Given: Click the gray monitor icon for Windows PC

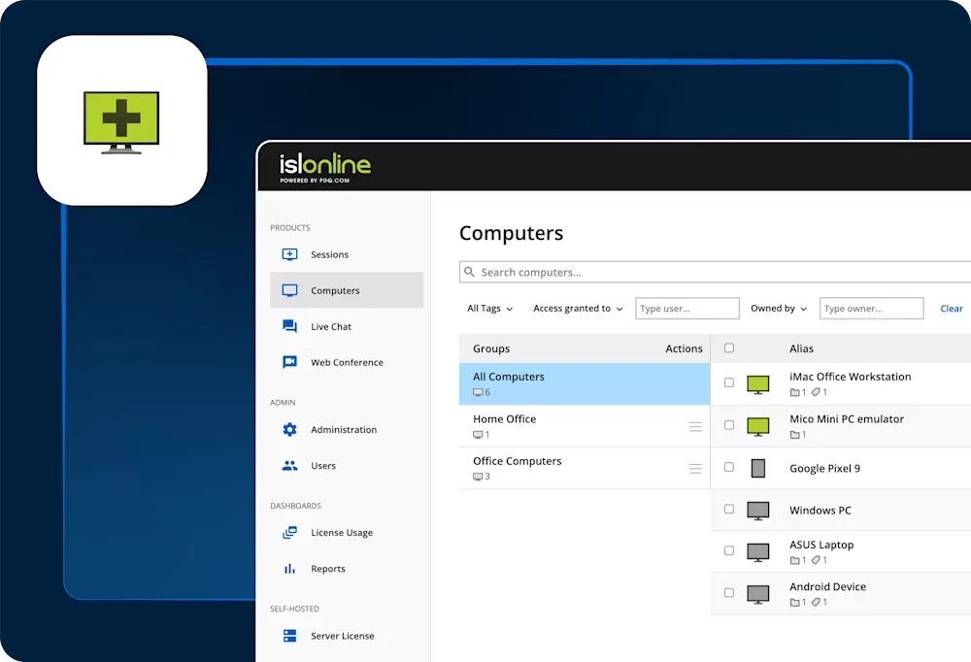Looking at the screenshot, I should pos(758,511).
